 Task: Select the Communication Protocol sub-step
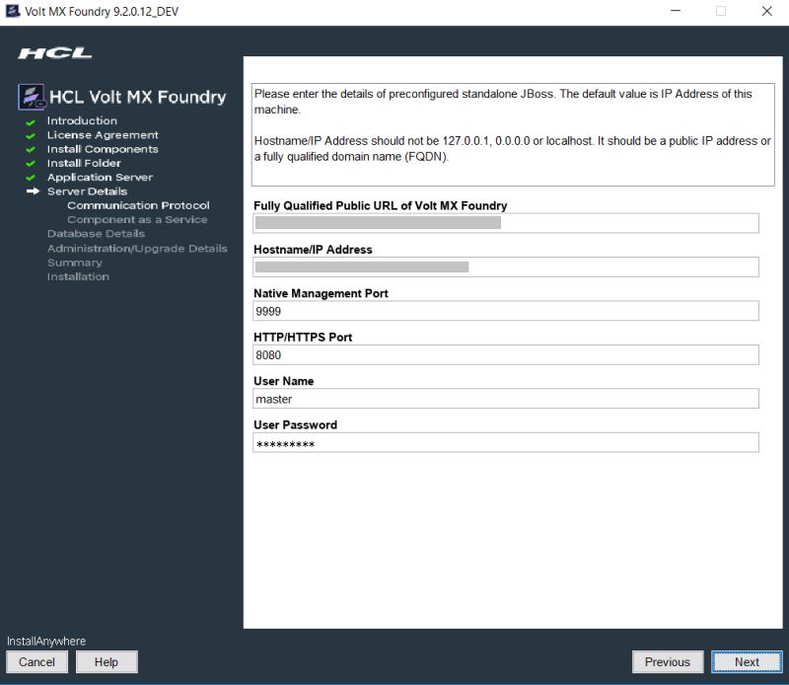tap(138, 205)
